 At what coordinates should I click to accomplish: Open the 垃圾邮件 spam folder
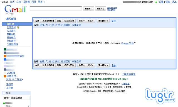tap(11, 41)
